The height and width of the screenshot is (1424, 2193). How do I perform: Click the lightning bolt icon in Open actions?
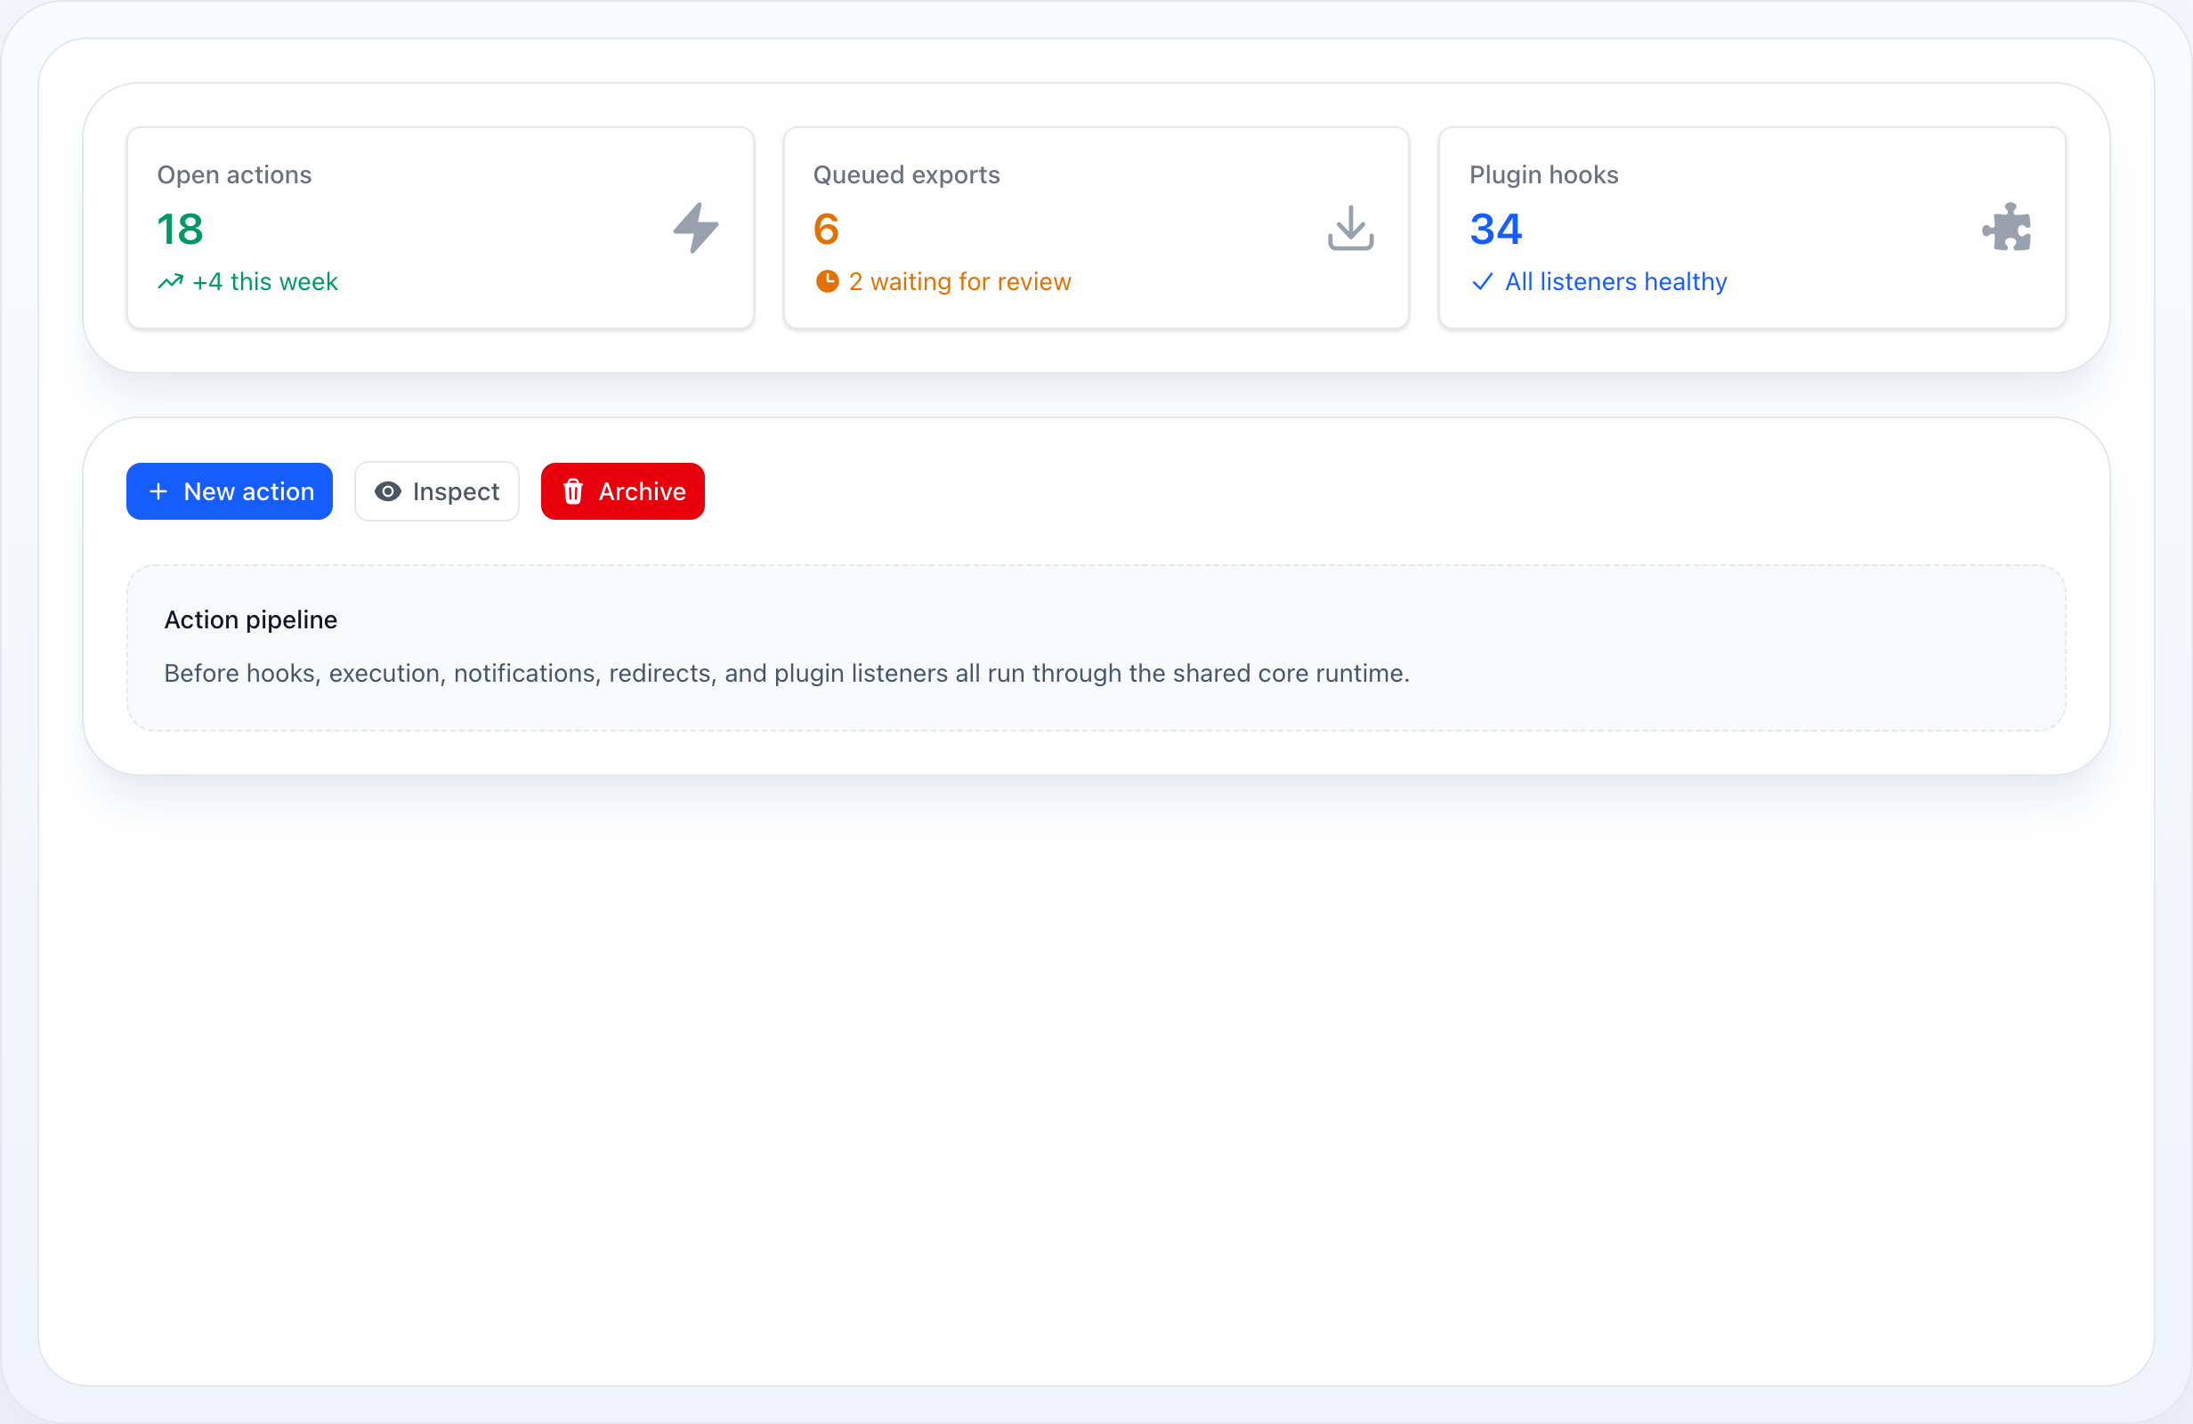[x=696, y=228]
